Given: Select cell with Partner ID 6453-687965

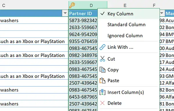Looking at the screenshot, I should 83,97.
